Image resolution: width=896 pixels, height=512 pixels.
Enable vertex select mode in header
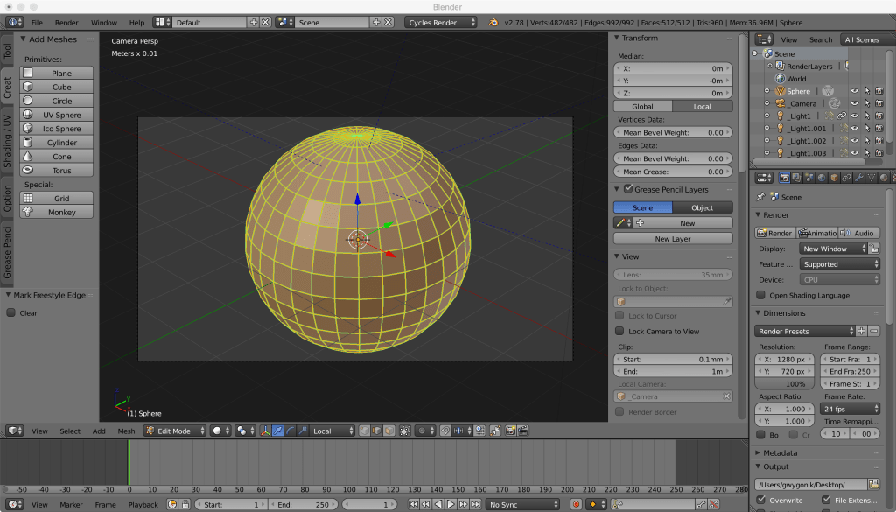pos(365,430)
